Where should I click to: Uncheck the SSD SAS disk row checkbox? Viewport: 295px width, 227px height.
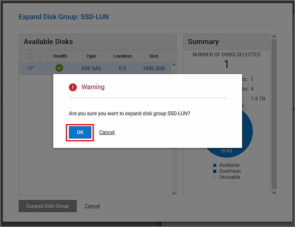click(x=31, y=68)
